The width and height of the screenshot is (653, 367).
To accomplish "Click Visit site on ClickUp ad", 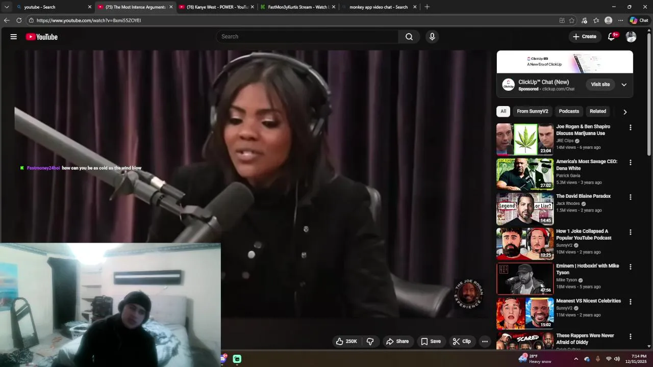I will (600, 85).
